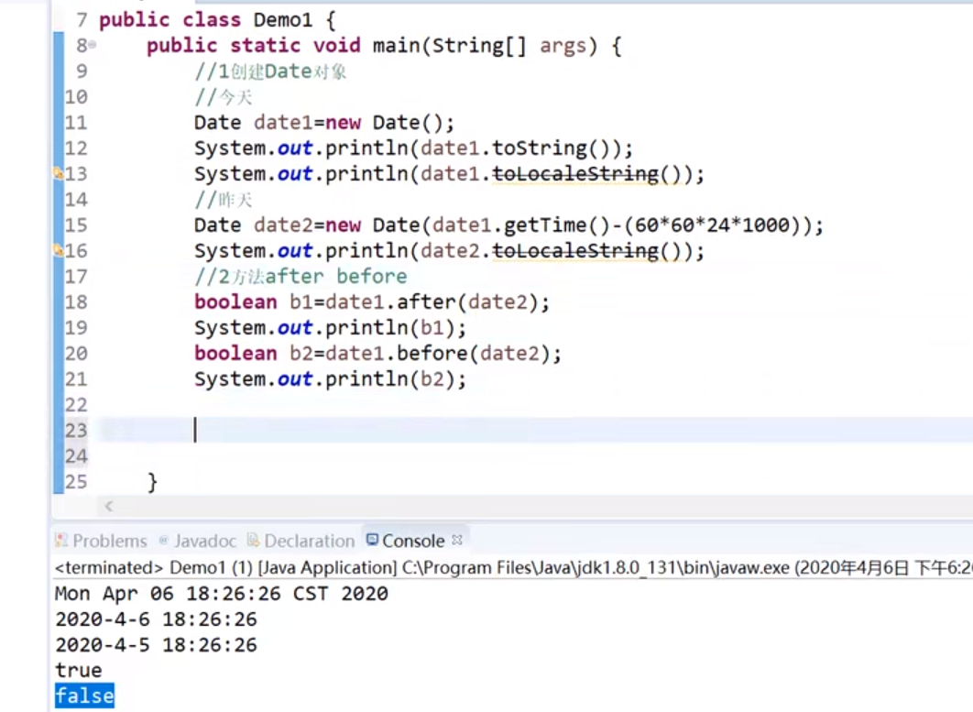Click 'System.out.println(b2);' on line 21
The width and height of the screenshot is (973, 712).
coord(330,378)
